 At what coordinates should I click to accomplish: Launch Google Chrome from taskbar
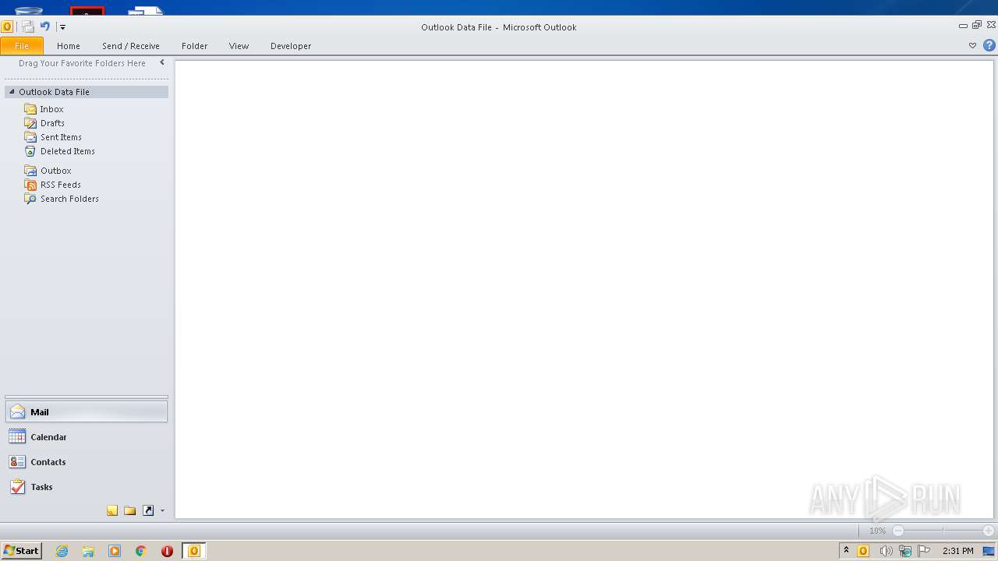point(141,551)
